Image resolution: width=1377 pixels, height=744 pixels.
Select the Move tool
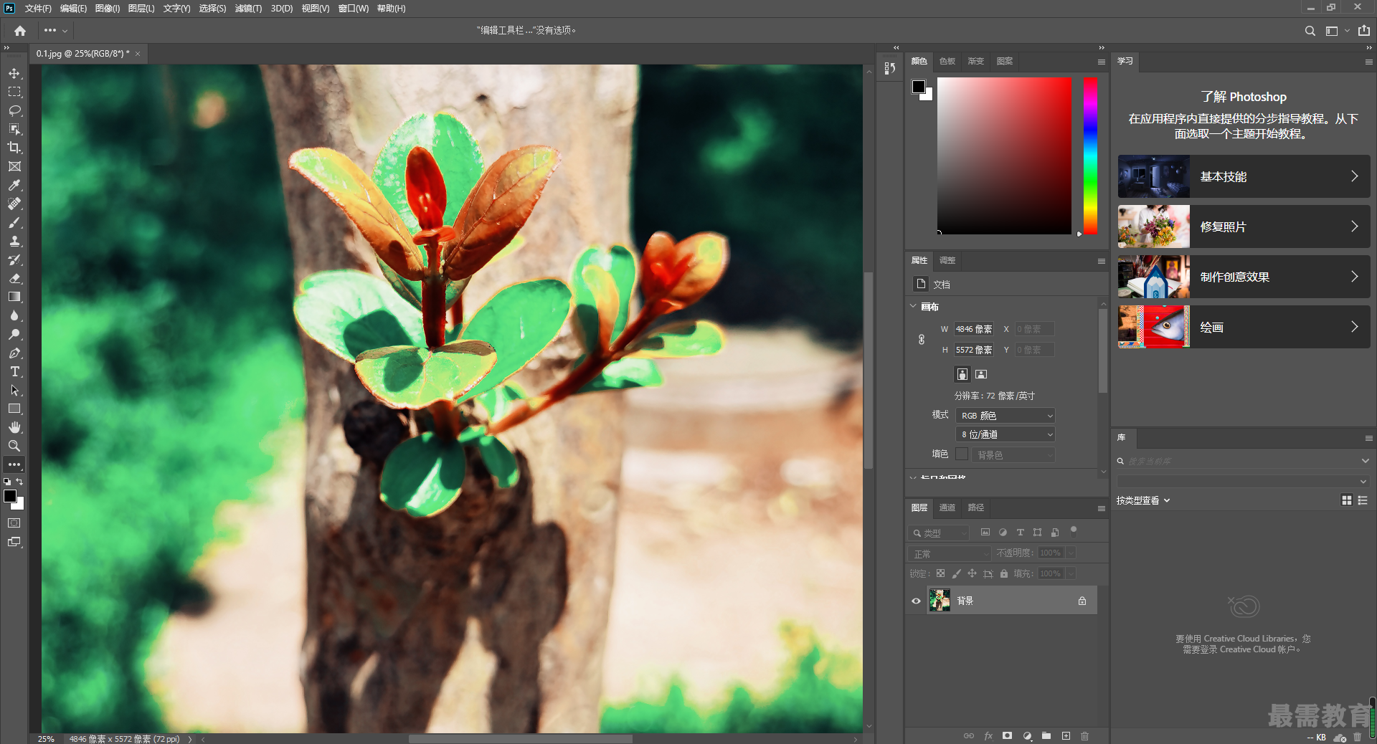pos(14,73)
